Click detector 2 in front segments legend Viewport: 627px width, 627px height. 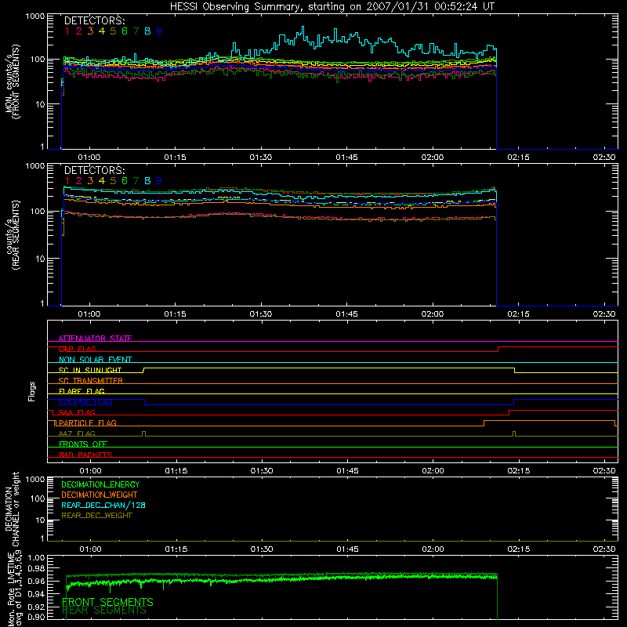[x=79, y=31]
